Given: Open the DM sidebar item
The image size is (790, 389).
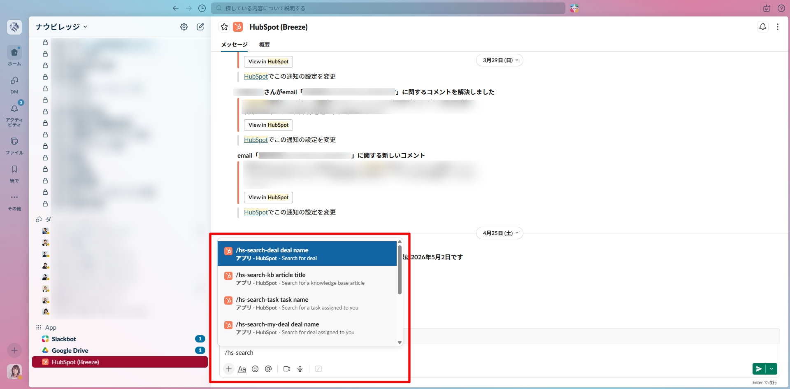Looking at the screenshot, I should pos(14,84).
